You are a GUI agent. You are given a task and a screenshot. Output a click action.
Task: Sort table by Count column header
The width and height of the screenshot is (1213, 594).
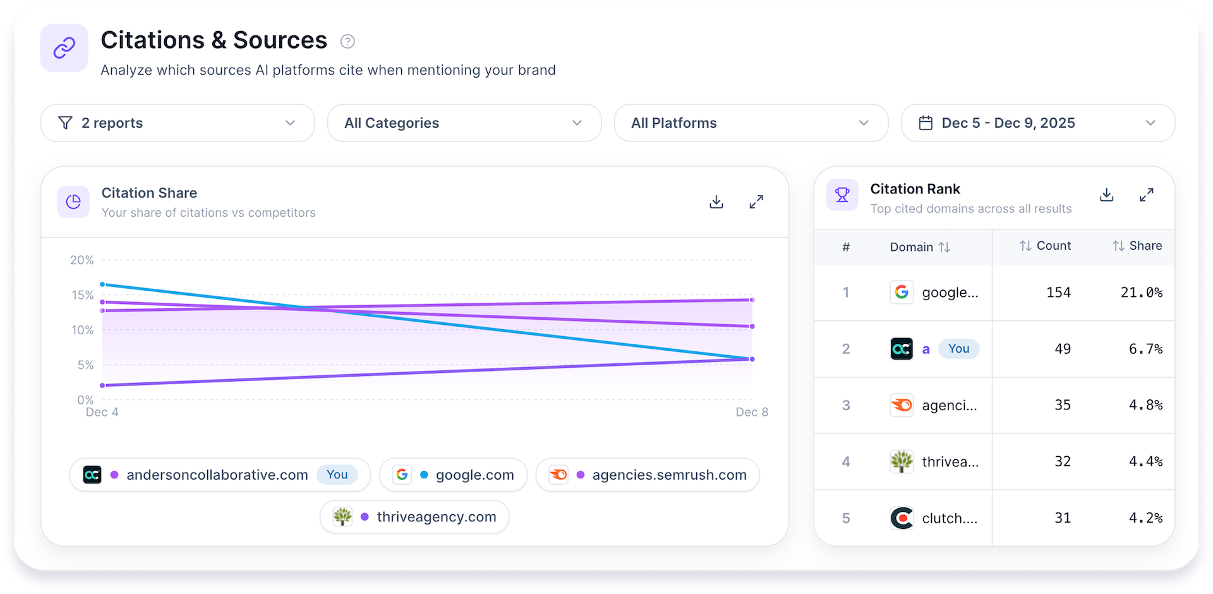coord(1045,246)
